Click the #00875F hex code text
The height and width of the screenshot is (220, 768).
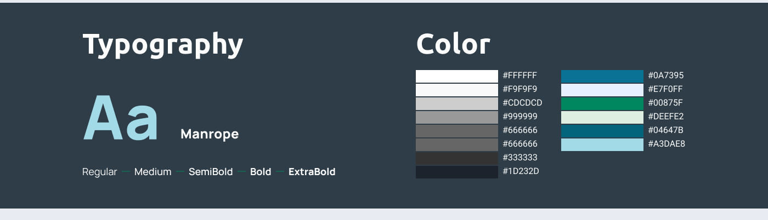click(665, 103)
